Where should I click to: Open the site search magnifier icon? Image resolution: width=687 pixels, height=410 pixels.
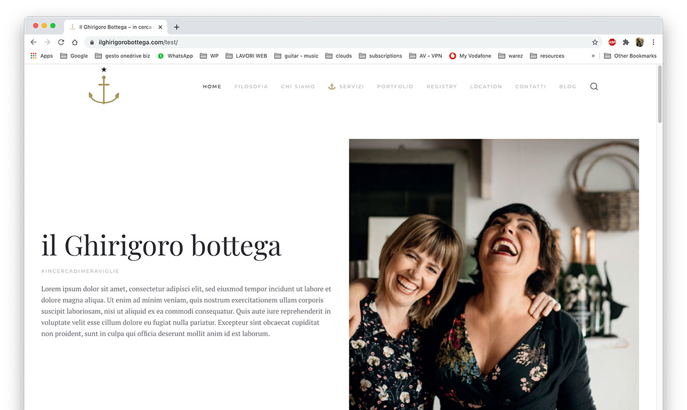point(594,86)
